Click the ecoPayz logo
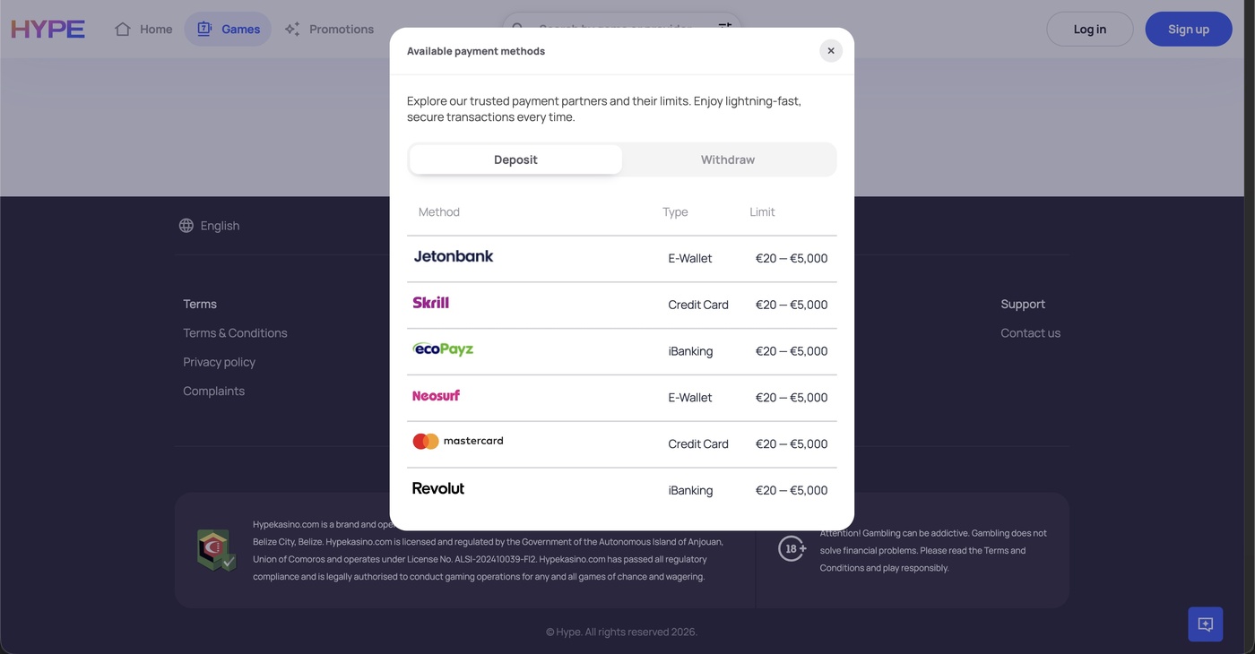Image resolution: width=1255 pixels, height=654 pixels. point(443,349)
